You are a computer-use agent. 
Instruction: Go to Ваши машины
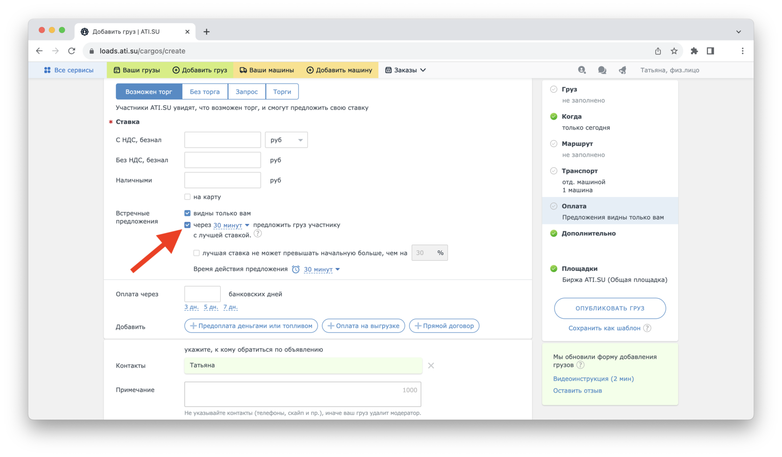267,70
